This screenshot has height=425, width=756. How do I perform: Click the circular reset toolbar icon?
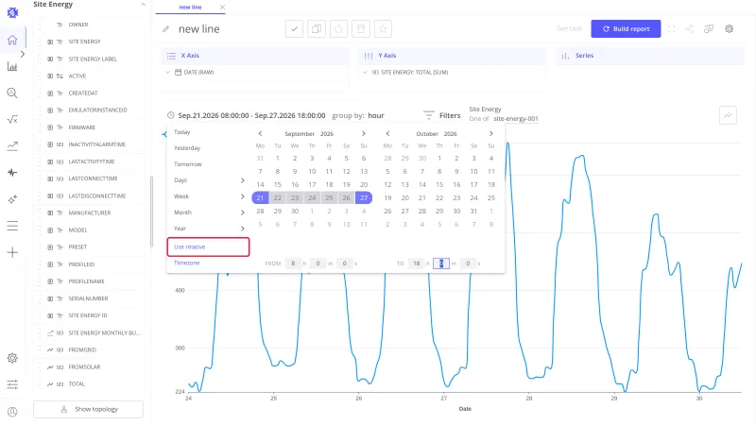coord(338,29)
